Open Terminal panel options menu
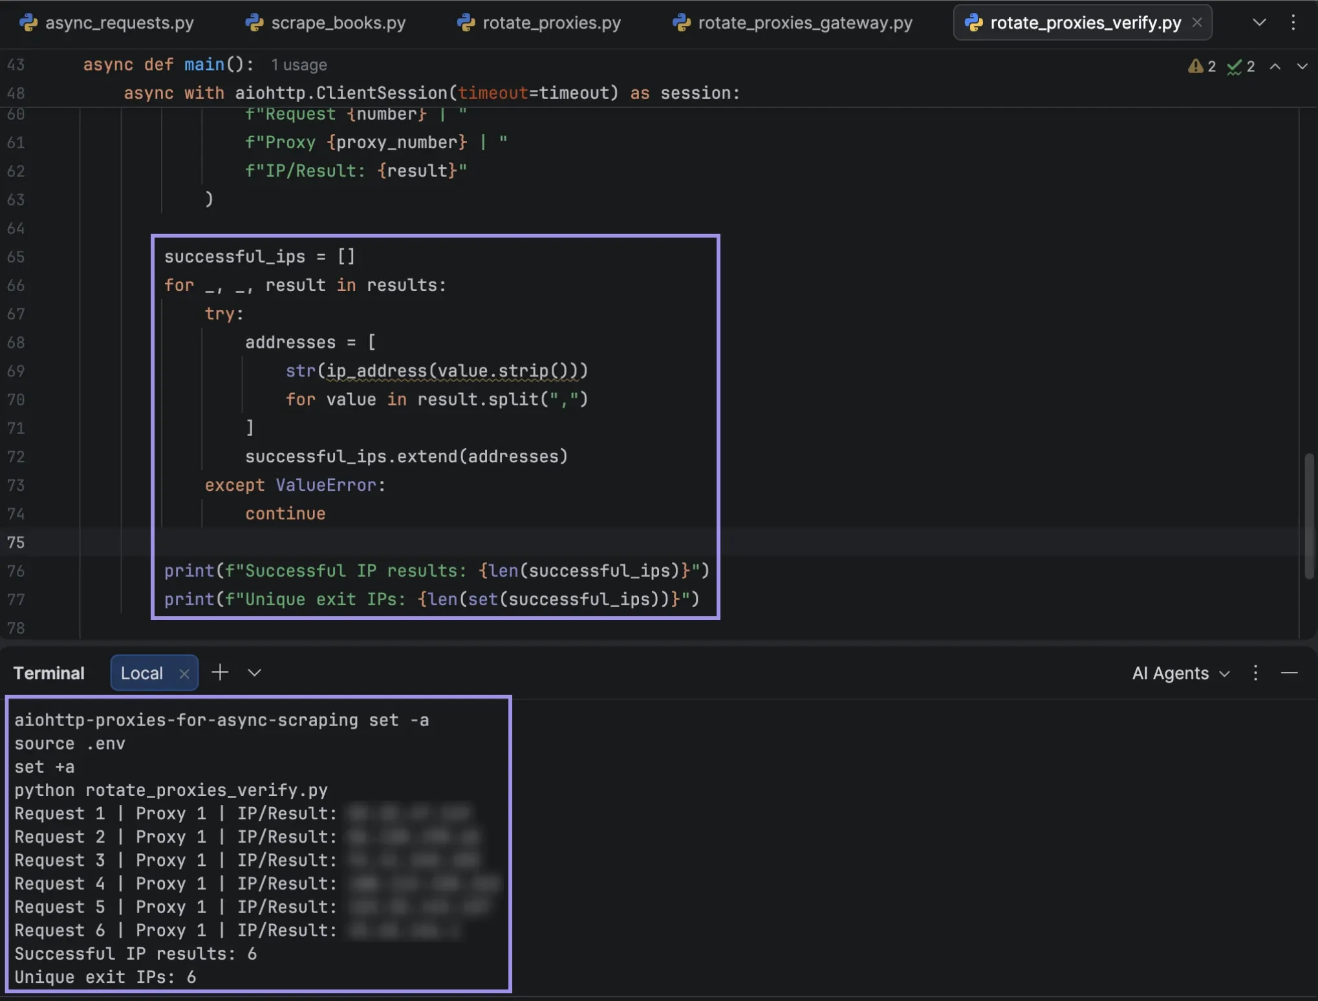Viewport: 1318px width, 1001px height. pos(1255,673)
